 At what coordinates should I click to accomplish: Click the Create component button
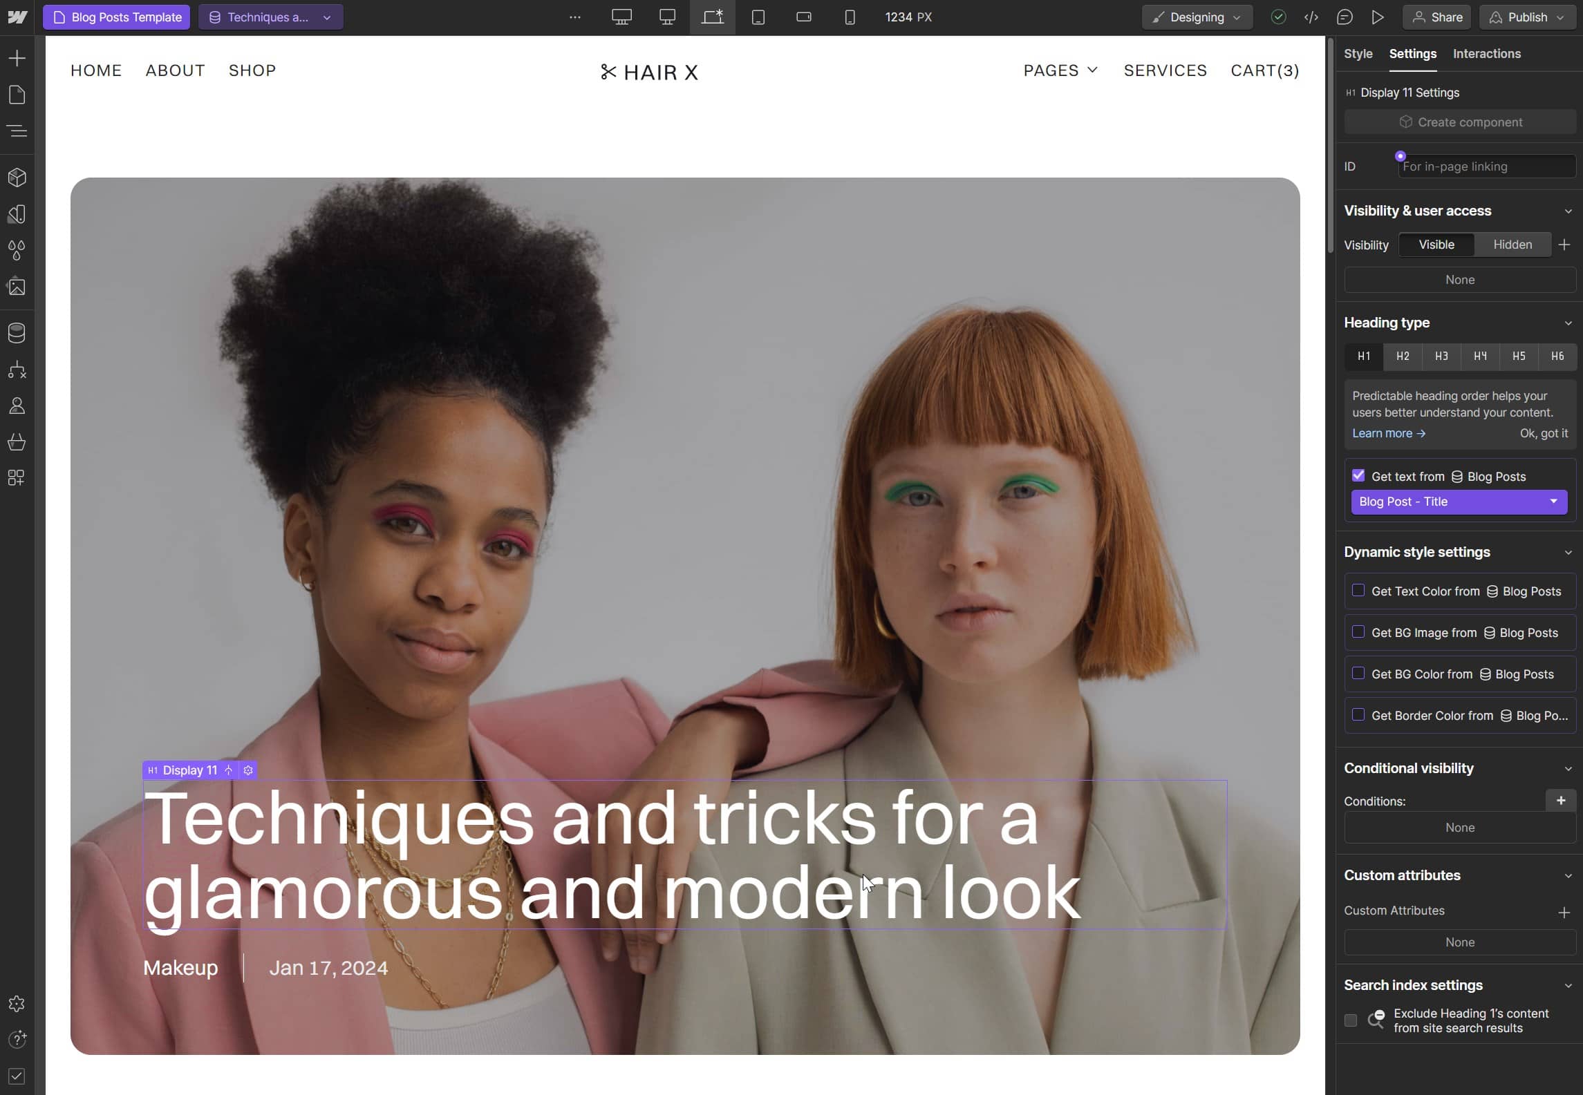pos(1459,122)
